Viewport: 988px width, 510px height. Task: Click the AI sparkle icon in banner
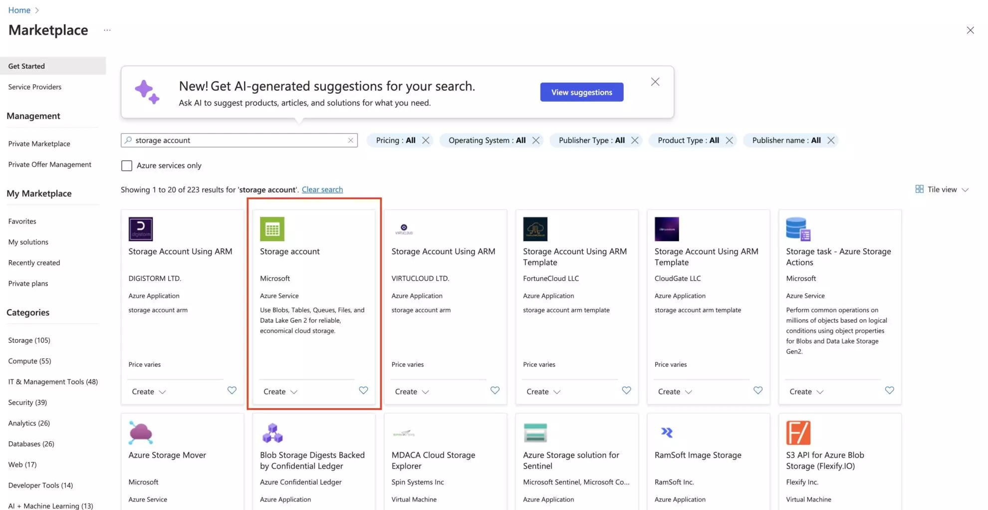tap(147, 92)
